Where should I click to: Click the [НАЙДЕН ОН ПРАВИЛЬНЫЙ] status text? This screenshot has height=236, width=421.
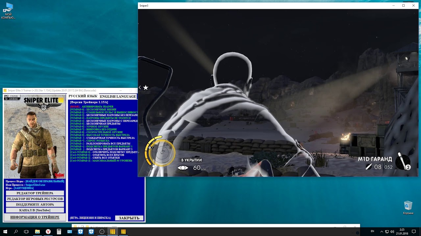coord(45,181)
